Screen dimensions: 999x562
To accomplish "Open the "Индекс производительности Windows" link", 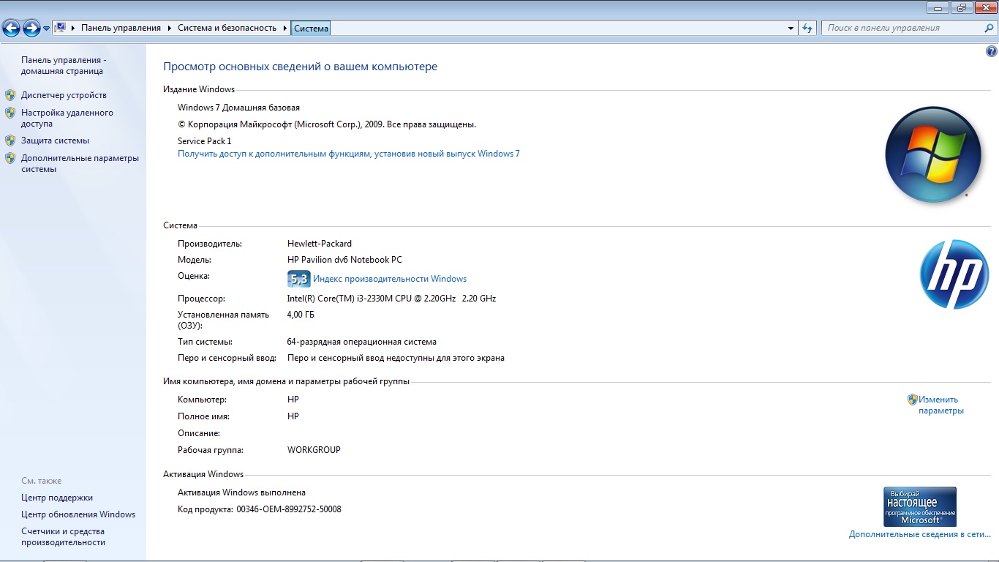I will pyautogui.click(x=390, y=279).
